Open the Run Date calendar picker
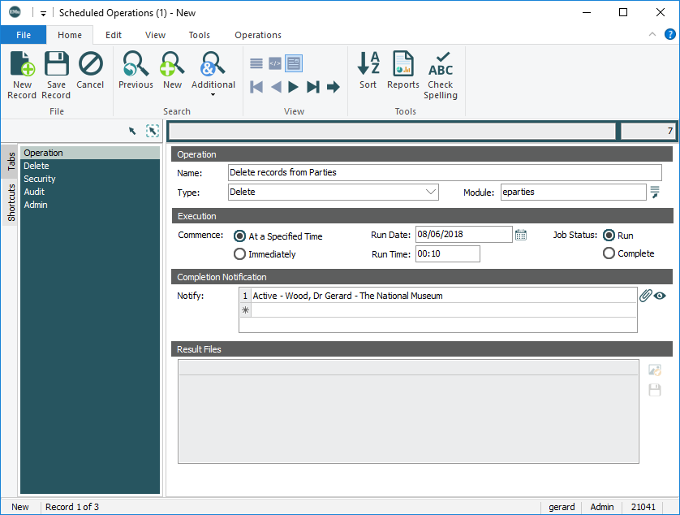680x515 pixels. click(521, 235)
